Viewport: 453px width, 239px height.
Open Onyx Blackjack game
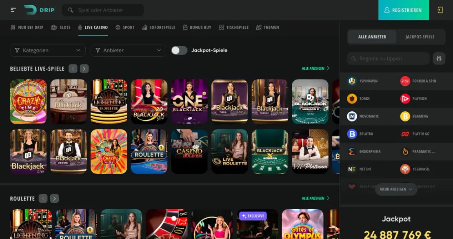point(69,102)
